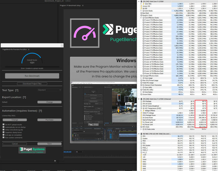Click MOS temperature thermometer icon
The height and width of the screenshot is (171, 218).
click(x=141, y=141)
